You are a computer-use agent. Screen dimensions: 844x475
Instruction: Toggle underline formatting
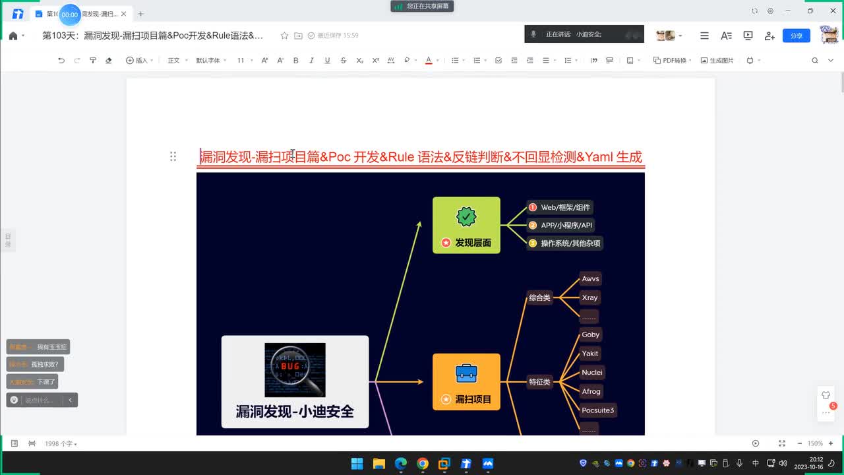click(328, 60)
